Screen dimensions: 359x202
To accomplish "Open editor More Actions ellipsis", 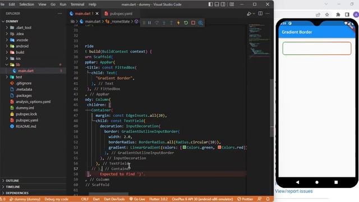I will tap(268, 13).
